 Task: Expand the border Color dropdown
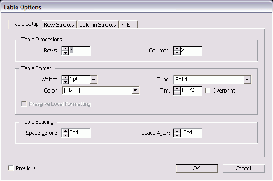point(135,91)
